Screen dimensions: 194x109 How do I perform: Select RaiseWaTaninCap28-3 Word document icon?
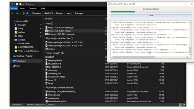46,101
